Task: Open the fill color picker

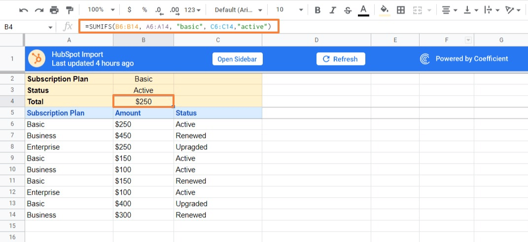Action: (385, 10)
